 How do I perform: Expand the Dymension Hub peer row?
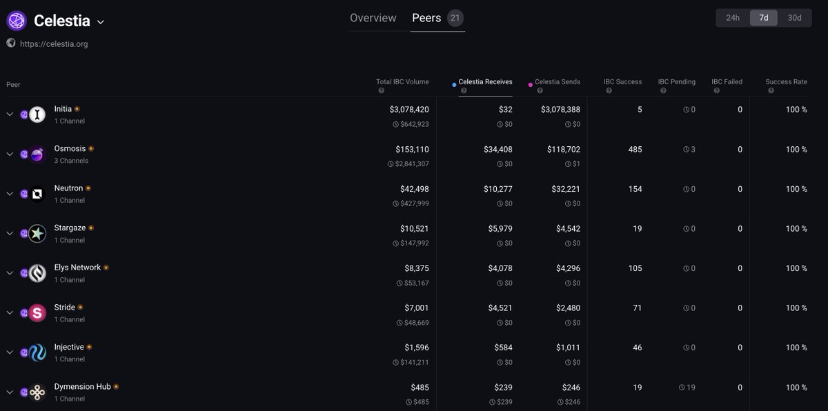point(10,392)
